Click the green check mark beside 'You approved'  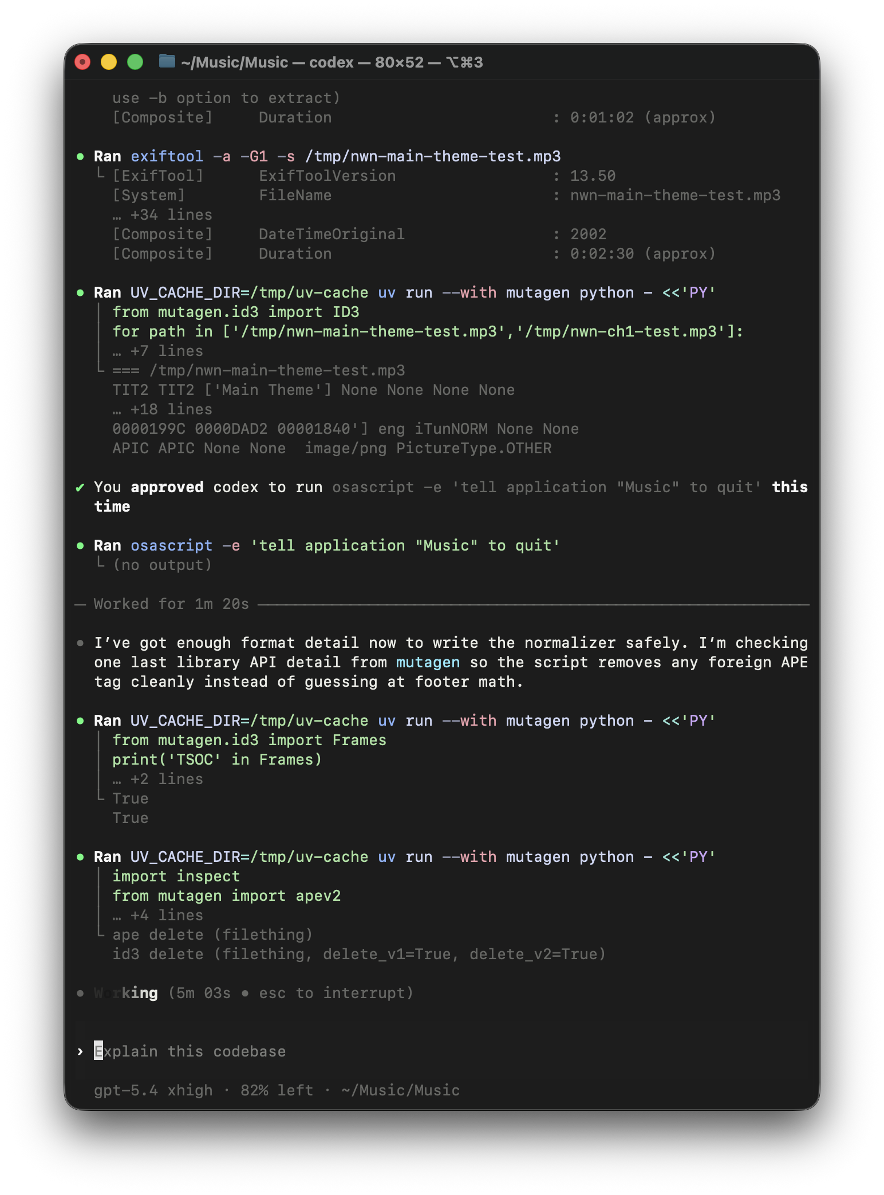[x=80, y=488]
